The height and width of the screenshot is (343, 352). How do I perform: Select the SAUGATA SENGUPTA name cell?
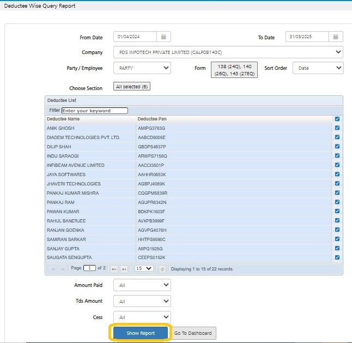tap(90, 257)
